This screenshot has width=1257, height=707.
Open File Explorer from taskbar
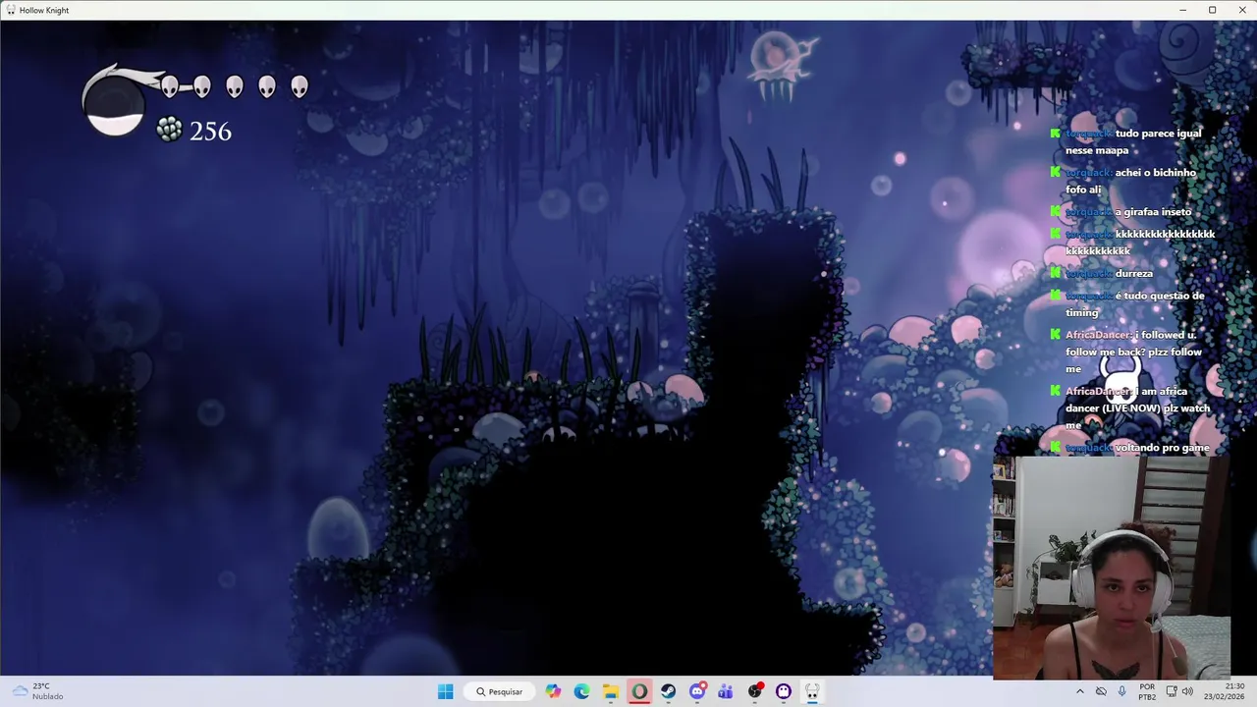click(610, 691)
